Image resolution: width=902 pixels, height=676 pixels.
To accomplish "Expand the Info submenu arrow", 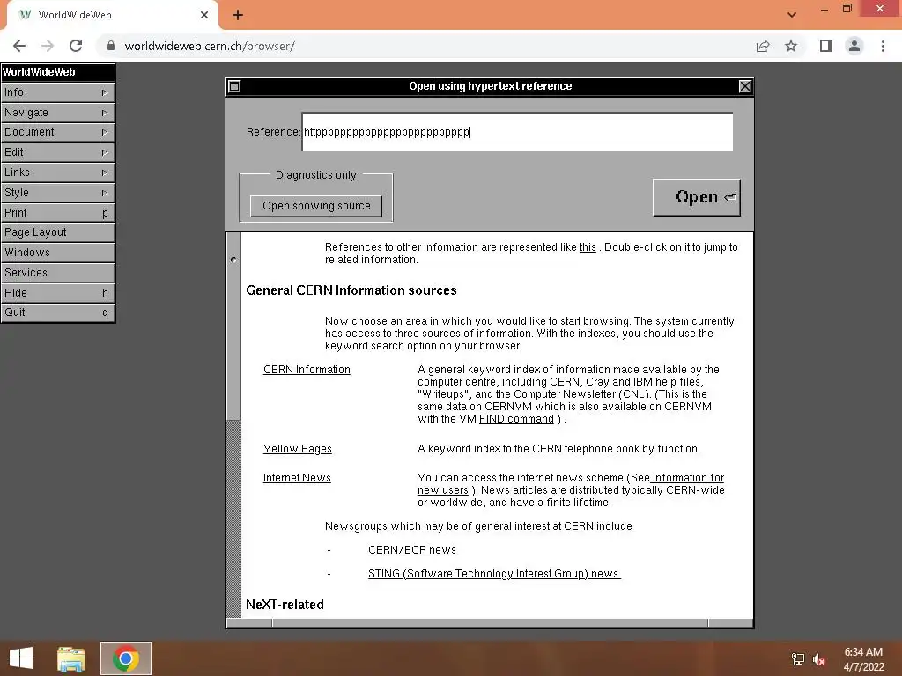I will point(105,92).
